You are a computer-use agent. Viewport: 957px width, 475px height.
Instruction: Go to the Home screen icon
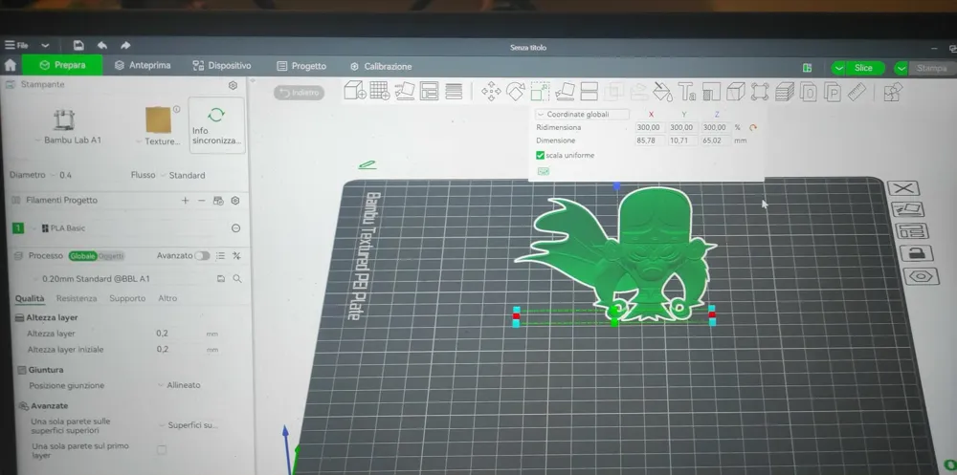(10, 65)
